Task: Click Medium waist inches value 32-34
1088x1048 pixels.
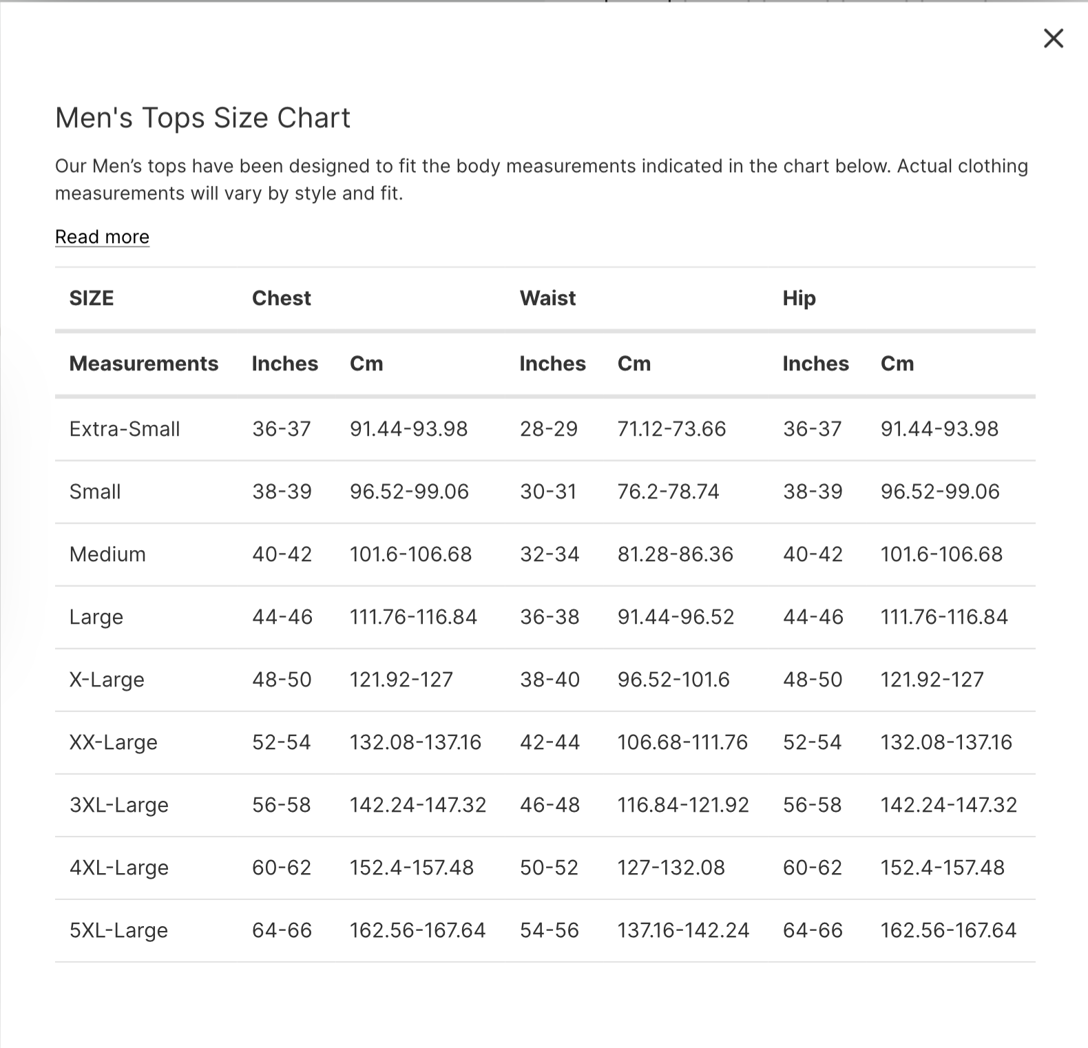Action: pyautogui.click(x=550, y=554)
